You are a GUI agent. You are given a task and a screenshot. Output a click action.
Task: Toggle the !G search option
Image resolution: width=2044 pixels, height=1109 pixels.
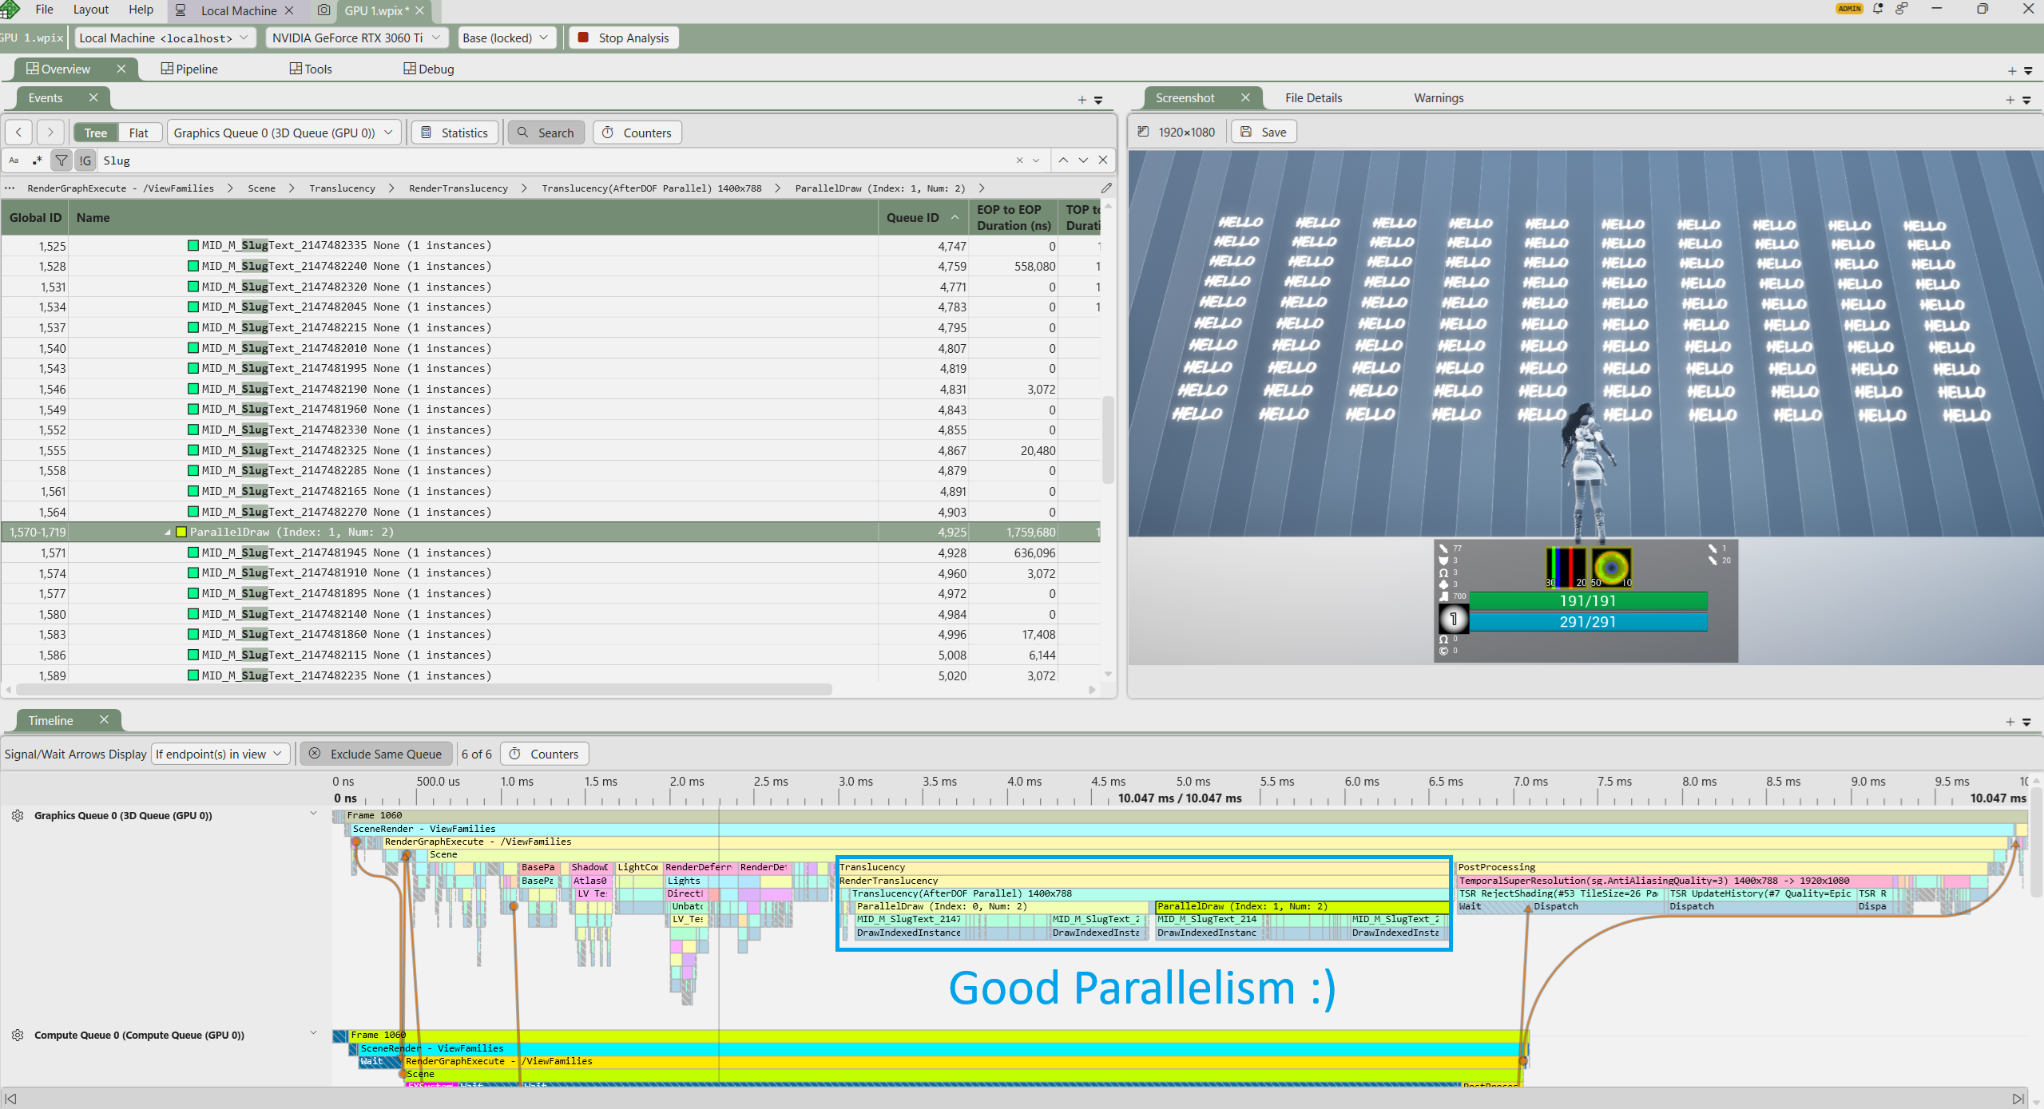click(85, 160)
